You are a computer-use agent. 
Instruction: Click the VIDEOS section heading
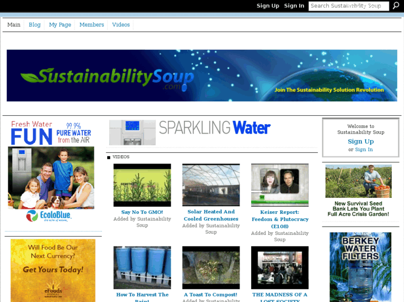[x=121, y=157]
